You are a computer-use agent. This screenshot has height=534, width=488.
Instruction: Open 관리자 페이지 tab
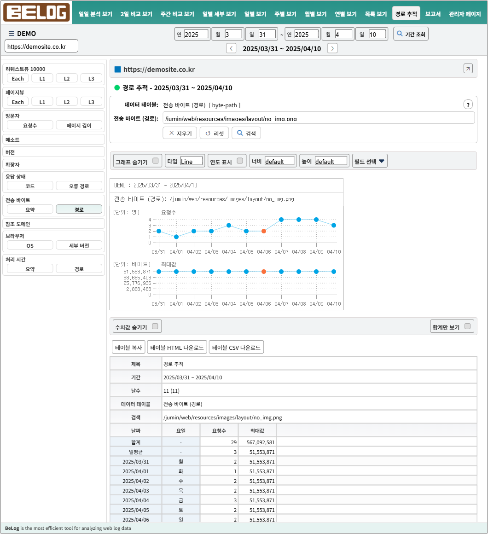[465, 14]
